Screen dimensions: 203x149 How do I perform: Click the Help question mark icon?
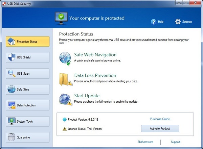coord(154,22)
